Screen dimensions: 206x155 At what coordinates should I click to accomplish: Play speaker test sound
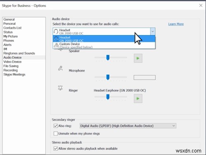138,58
